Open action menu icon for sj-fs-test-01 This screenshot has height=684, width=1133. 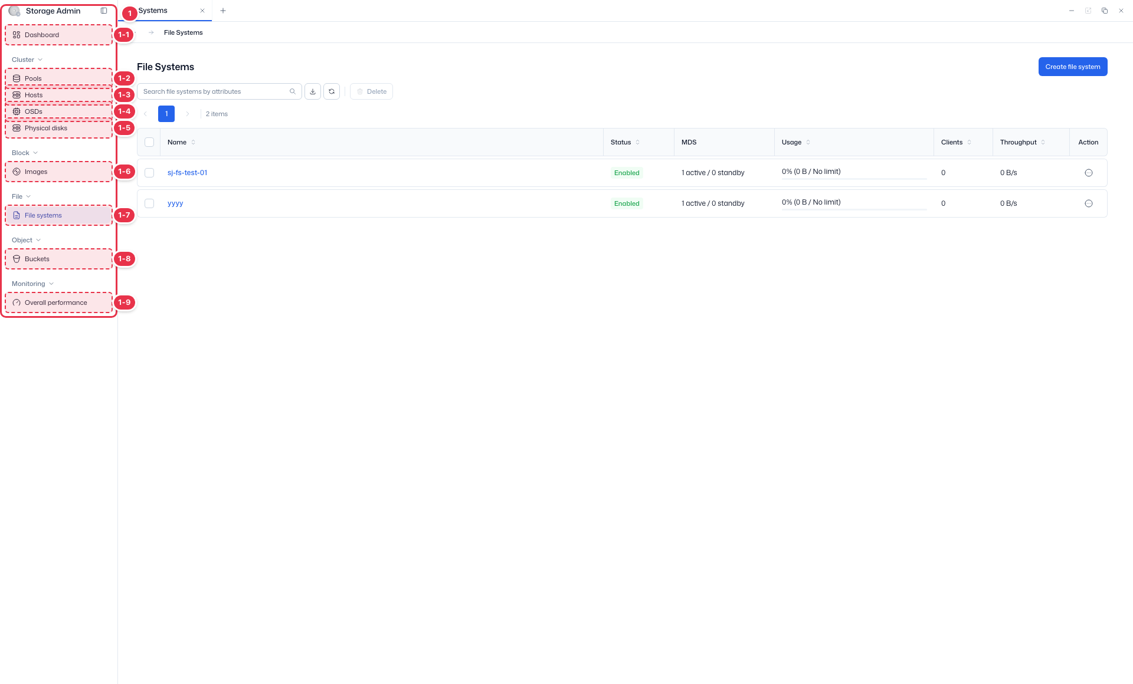point(1089,173)
